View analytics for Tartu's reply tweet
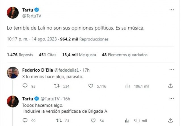This screenshot has height=126, width=181. coord(127,121)
